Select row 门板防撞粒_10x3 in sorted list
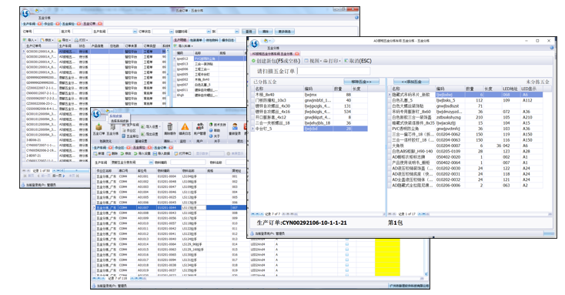 309,100
